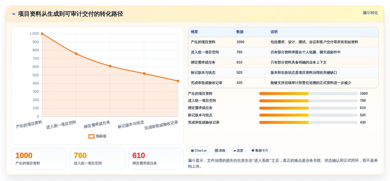Screen dimensions: 390x181
Task: Click the 漏斗转化 badge
Action: coord(370,13)
